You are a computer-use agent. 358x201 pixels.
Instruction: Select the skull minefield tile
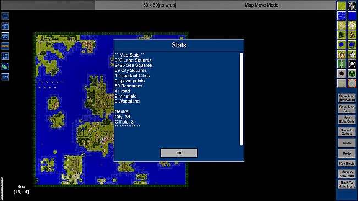(x=352, y=64)
